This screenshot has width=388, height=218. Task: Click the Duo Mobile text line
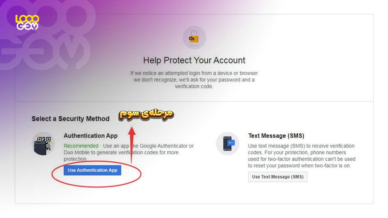pos(121,152)
